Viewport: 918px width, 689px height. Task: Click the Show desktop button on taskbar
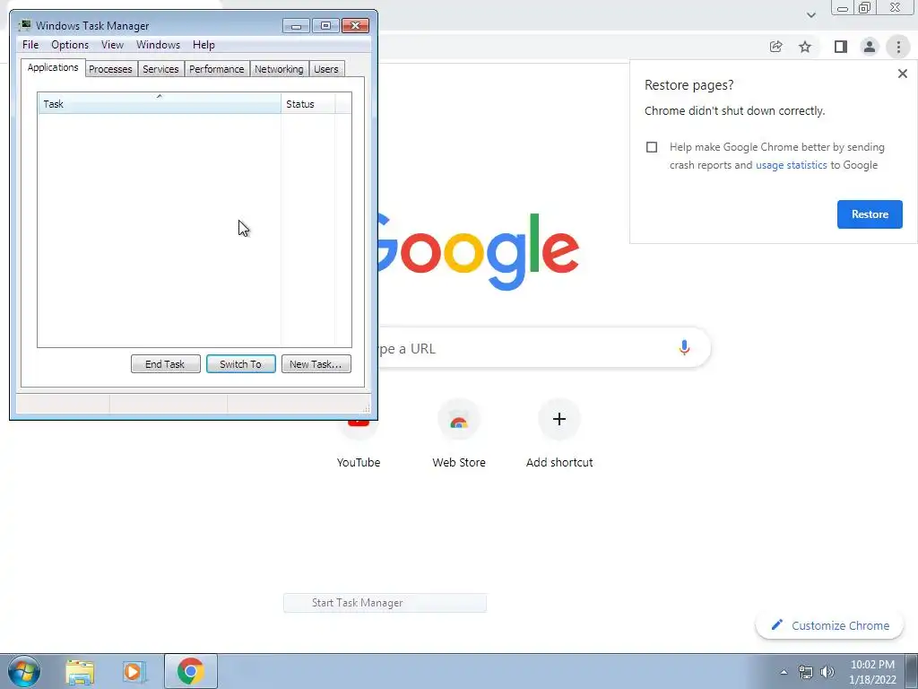pos(911,671)
